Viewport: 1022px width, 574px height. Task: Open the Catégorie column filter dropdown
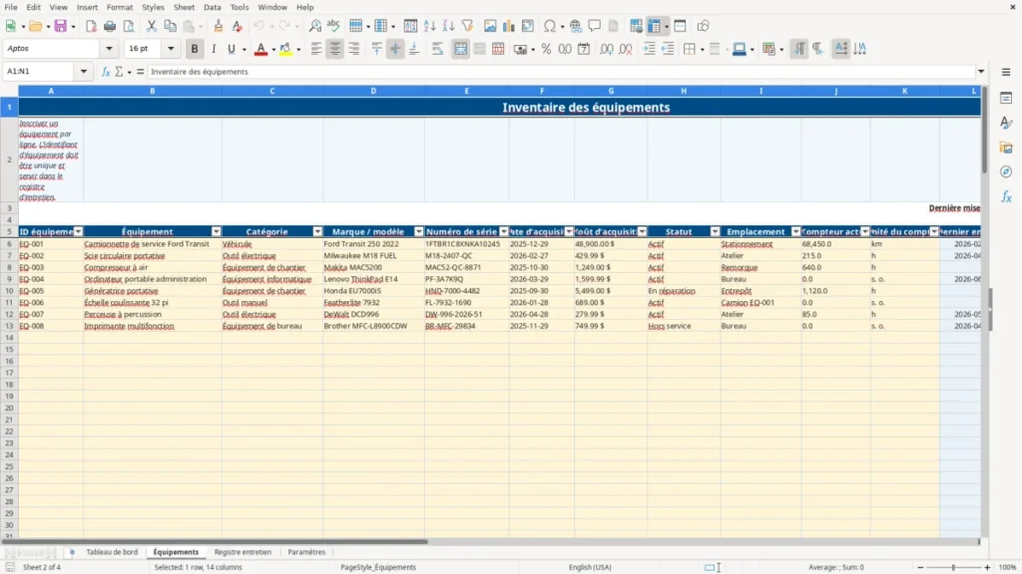click(x=317, y=231)
